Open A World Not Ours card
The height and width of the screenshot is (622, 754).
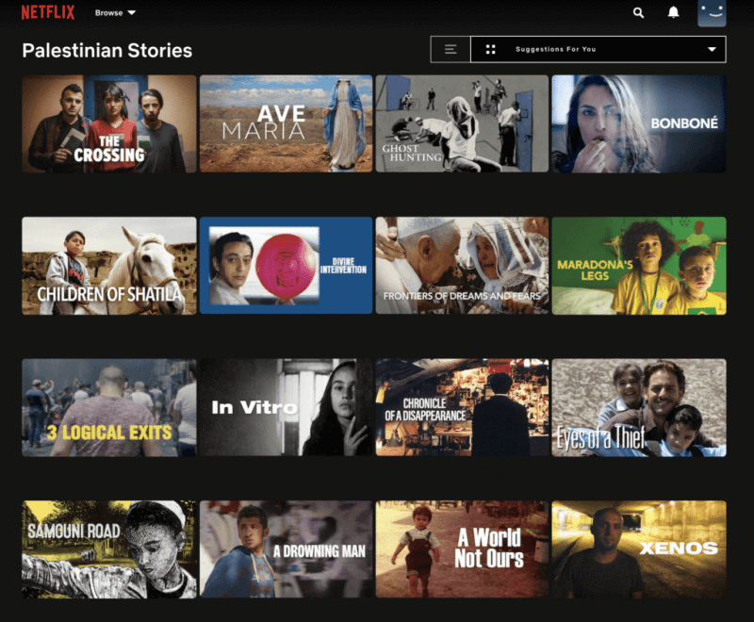point(462,549)
